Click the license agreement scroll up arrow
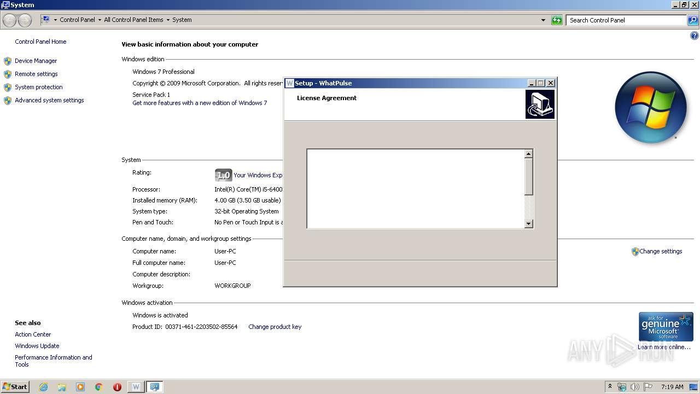 528,154
